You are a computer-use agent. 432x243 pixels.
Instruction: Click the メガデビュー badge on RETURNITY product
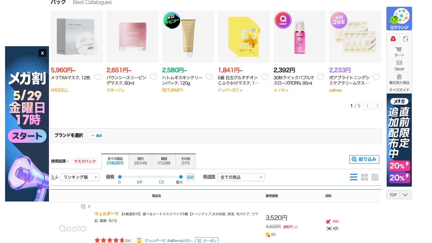coord(172,20)
